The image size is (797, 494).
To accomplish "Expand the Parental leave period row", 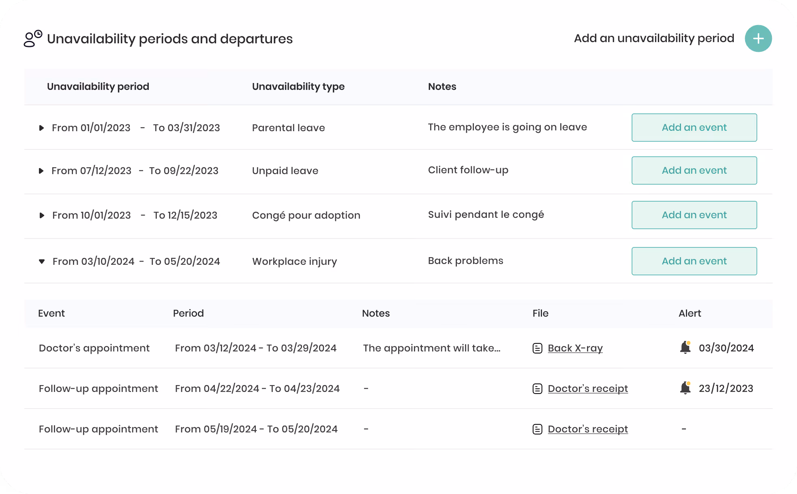I will point(41,128).
